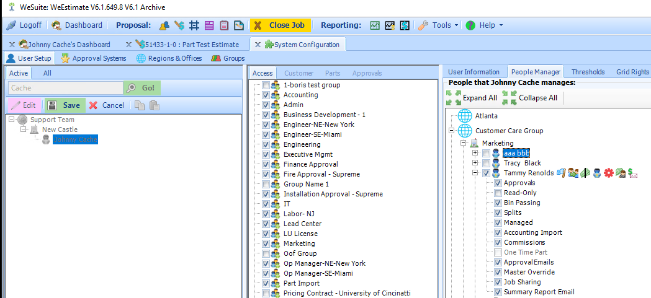
Task: Click the Edit button
Action: click(x=24, y=105)
